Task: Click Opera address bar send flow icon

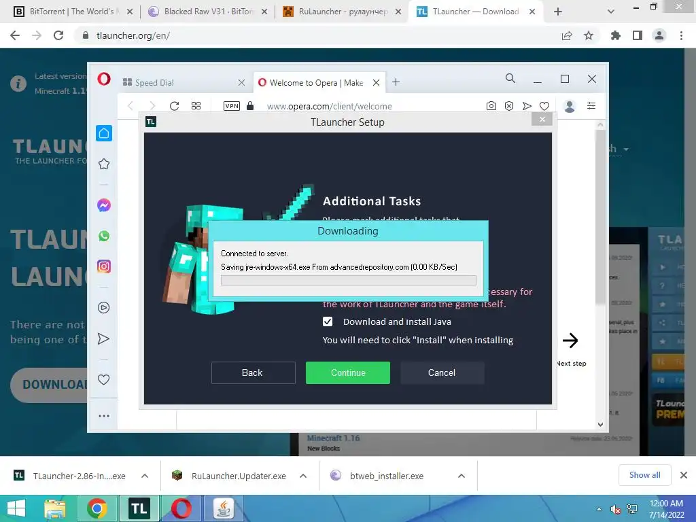Action: pyautogui.click(x=527, y=106)
